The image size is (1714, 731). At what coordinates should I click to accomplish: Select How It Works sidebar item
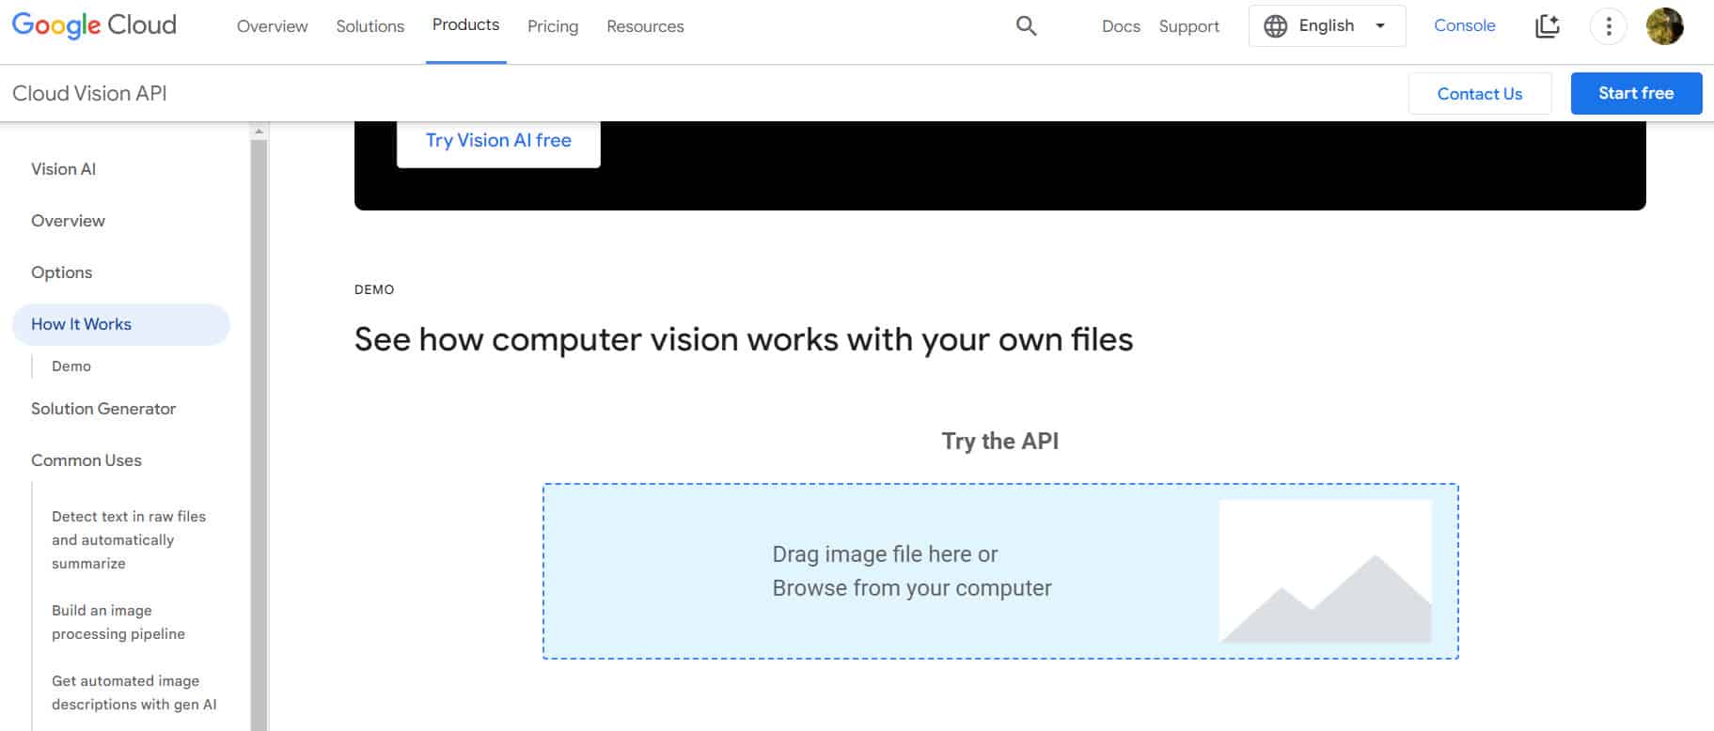120,324
